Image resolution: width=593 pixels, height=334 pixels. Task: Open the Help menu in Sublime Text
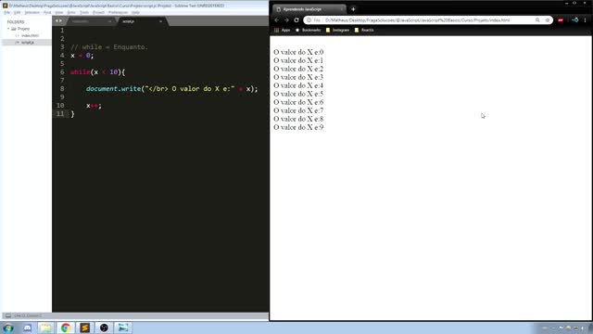136,12
